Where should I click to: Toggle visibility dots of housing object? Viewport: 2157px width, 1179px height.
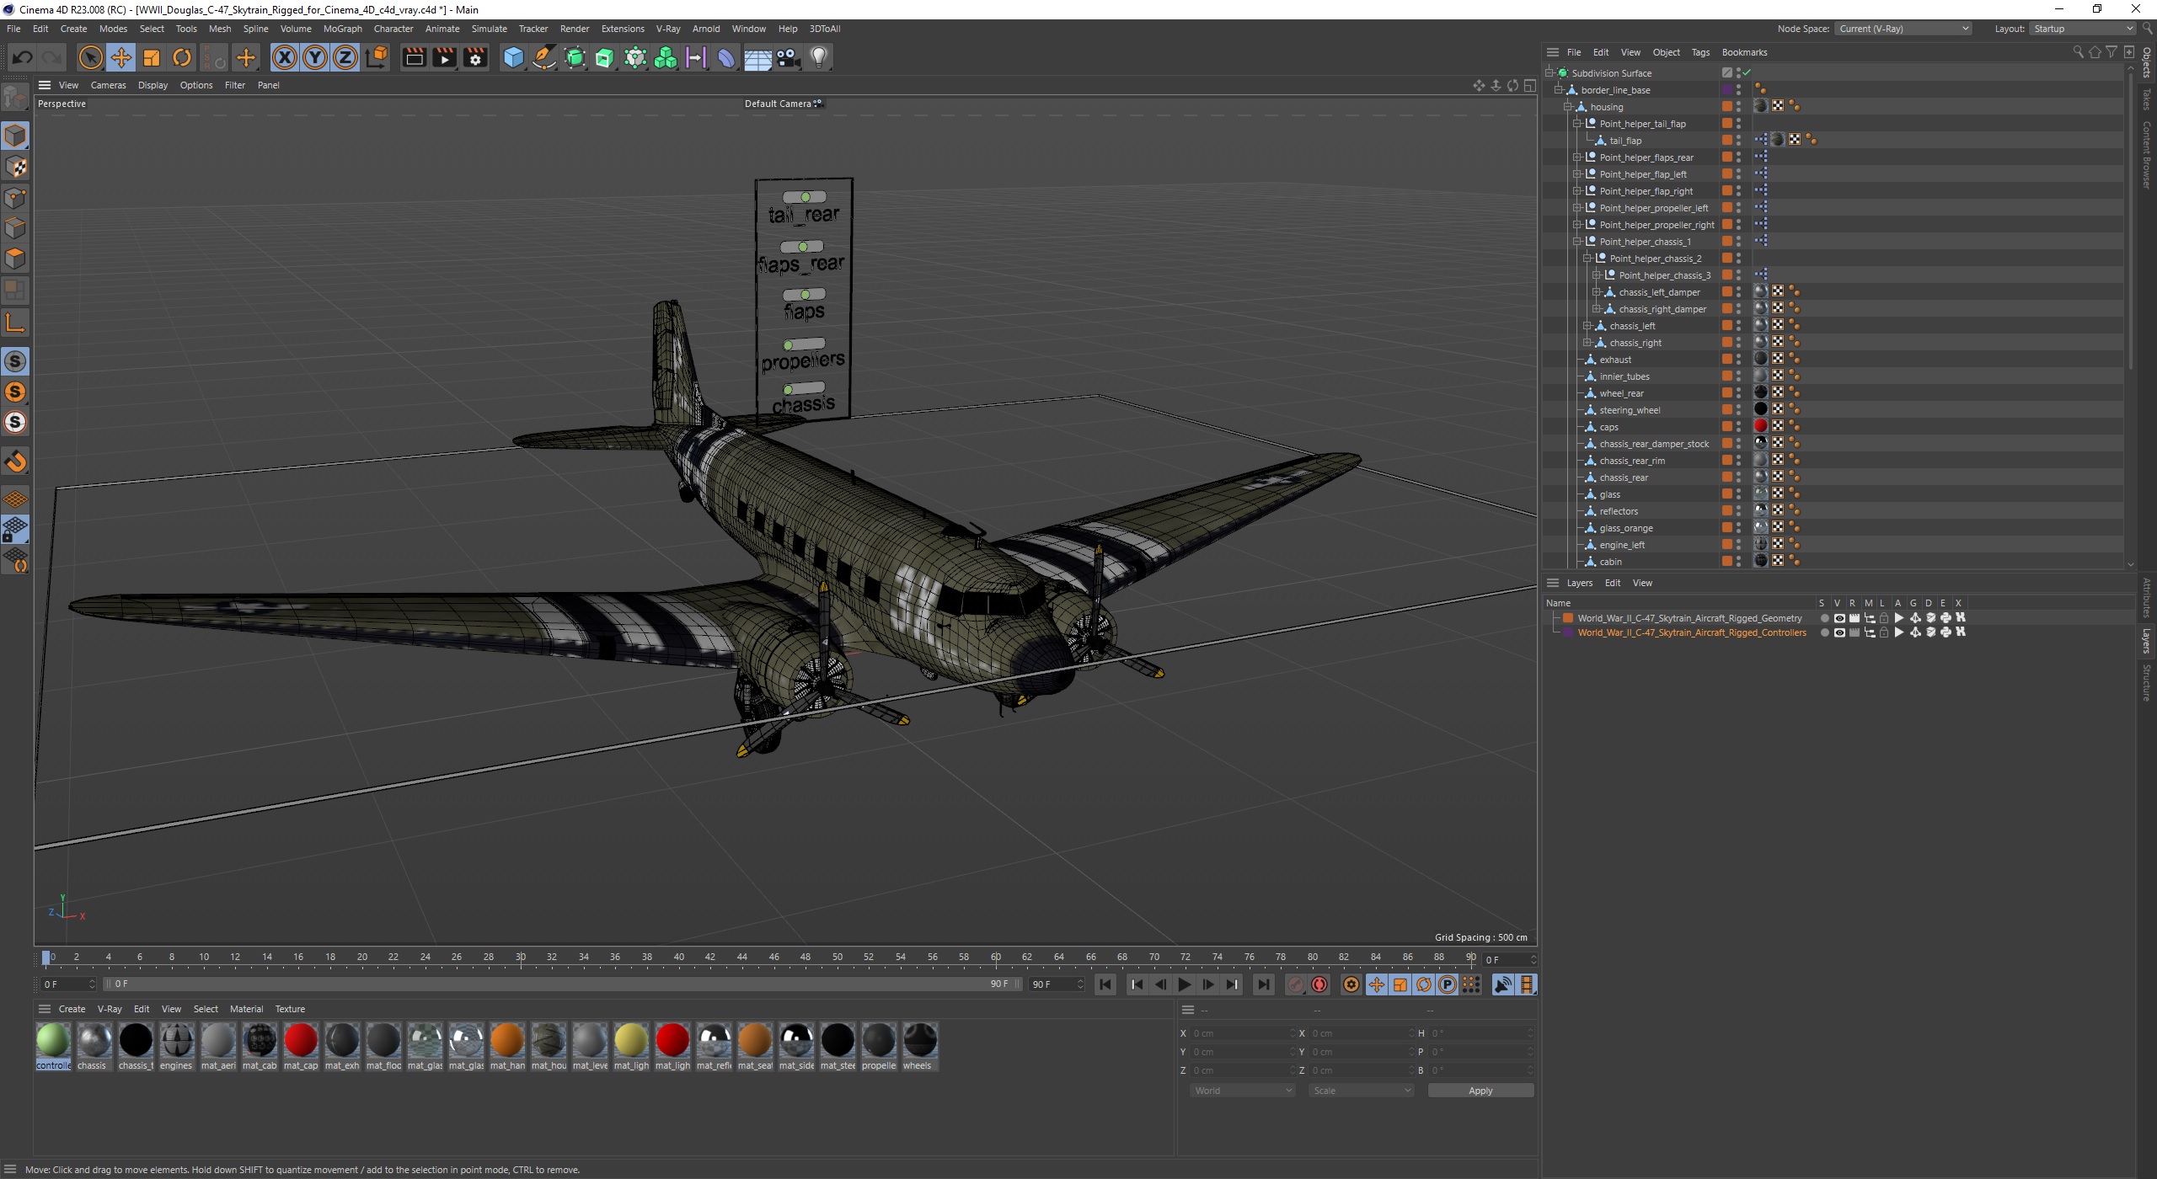pos(1738,106)
